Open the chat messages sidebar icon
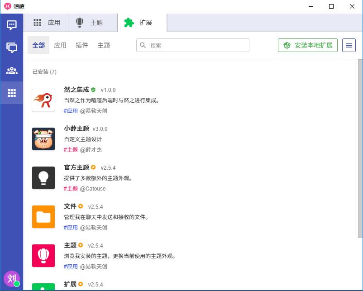The width and height of the screenshot is (363, 291). point(12,25)
